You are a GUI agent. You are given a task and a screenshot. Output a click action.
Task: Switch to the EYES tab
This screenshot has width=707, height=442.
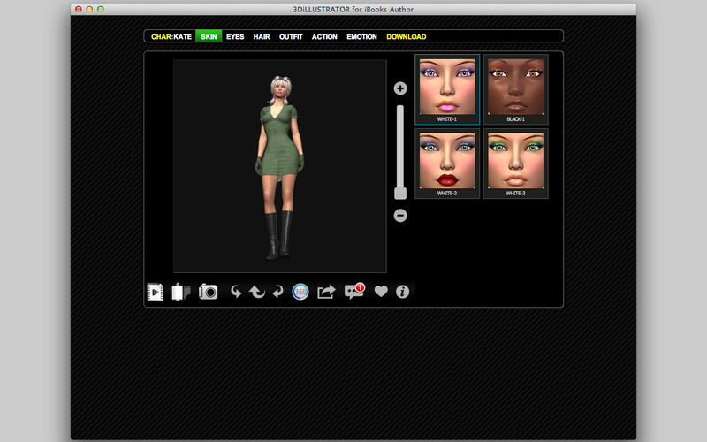pyautogui.click(x=235, y=36)
